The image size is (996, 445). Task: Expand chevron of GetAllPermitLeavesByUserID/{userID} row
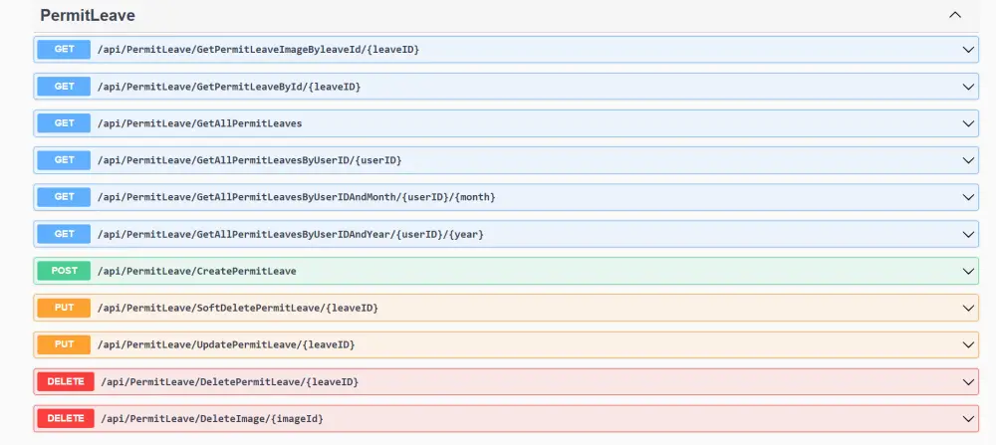[x=969, y=160]
